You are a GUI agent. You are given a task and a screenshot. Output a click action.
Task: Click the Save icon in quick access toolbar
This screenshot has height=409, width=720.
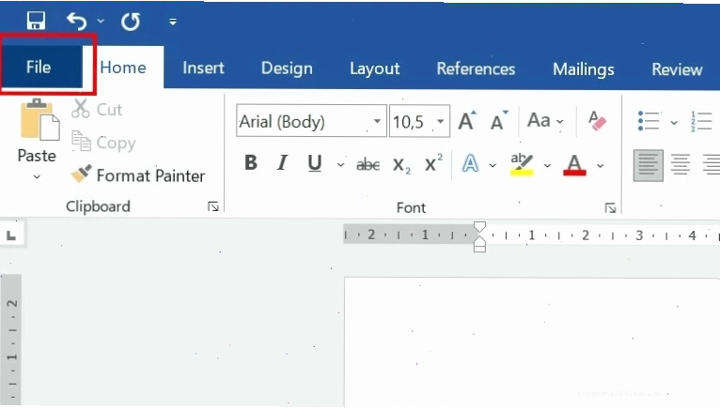36,21
